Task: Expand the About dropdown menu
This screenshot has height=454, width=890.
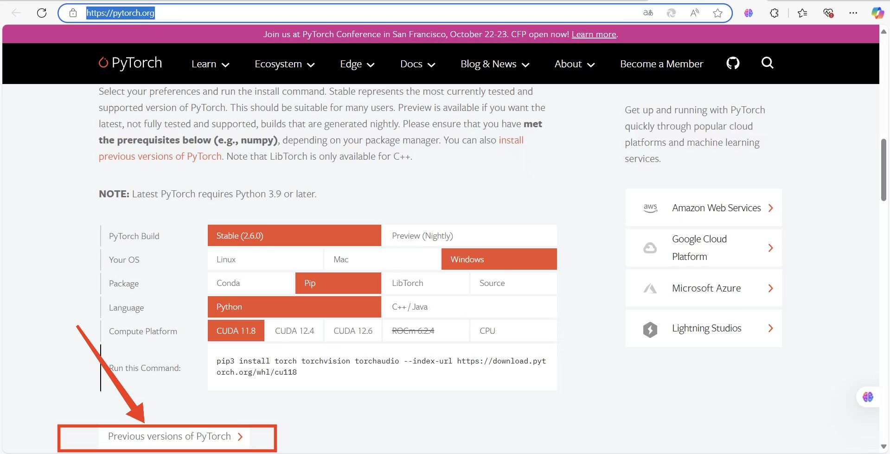Action: [575, 64]
